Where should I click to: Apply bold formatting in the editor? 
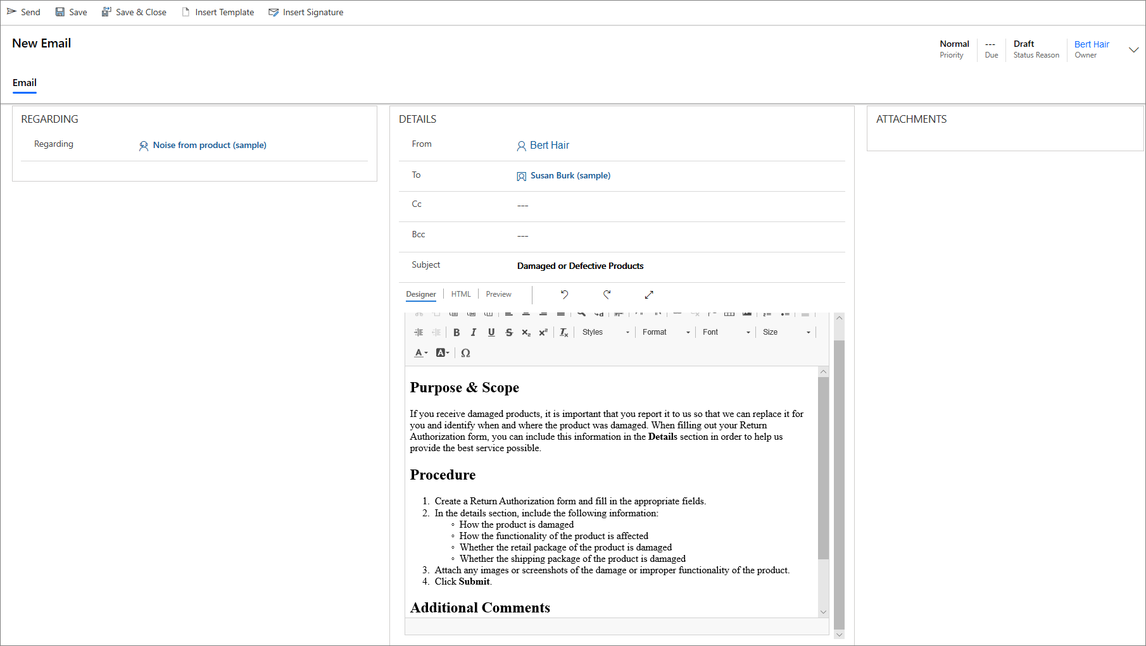[x=457, y=332]
